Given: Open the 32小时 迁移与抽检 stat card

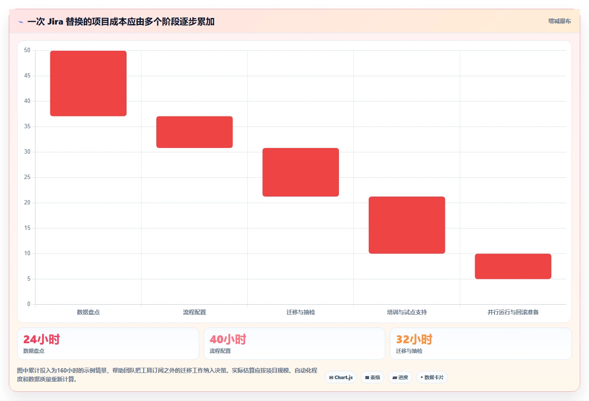Looking at the screenshot, I should point(481,344).
